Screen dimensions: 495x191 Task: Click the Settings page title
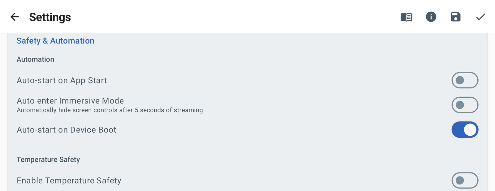point(50,17)
